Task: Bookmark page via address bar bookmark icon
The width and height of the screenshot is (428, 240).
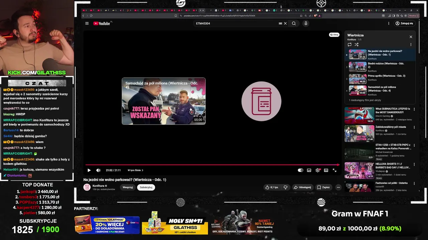Action: 176,16
